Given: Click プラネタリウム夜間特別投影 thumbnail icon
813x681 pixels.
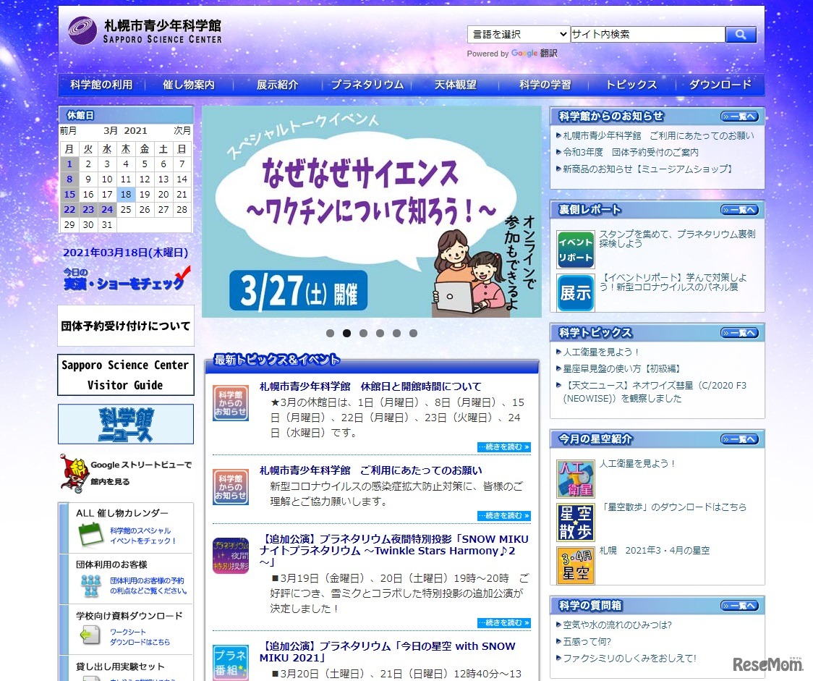Looking at the screenshot, I should coord(231,556).
